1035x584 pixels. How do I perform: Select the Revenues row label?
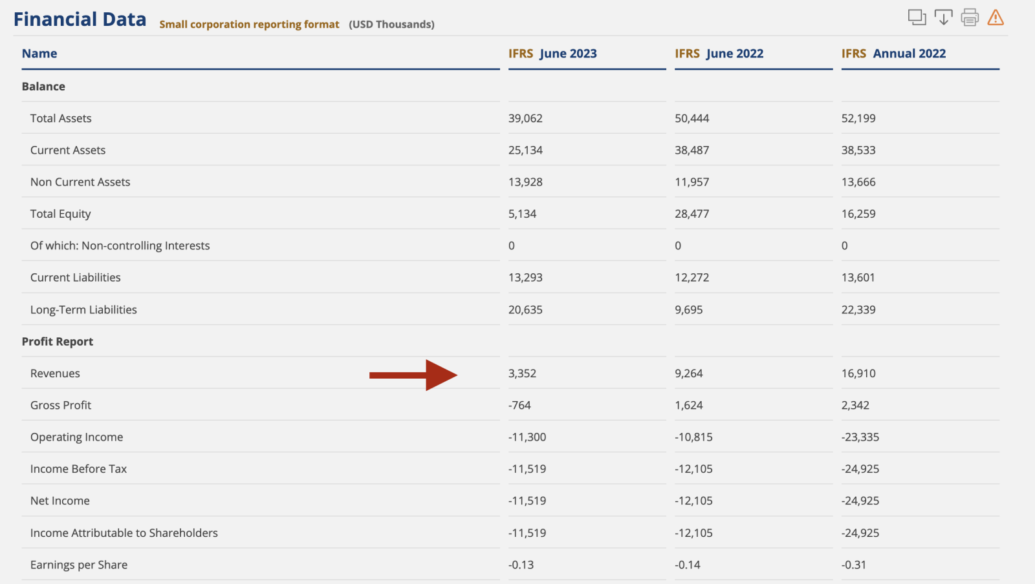55,373
